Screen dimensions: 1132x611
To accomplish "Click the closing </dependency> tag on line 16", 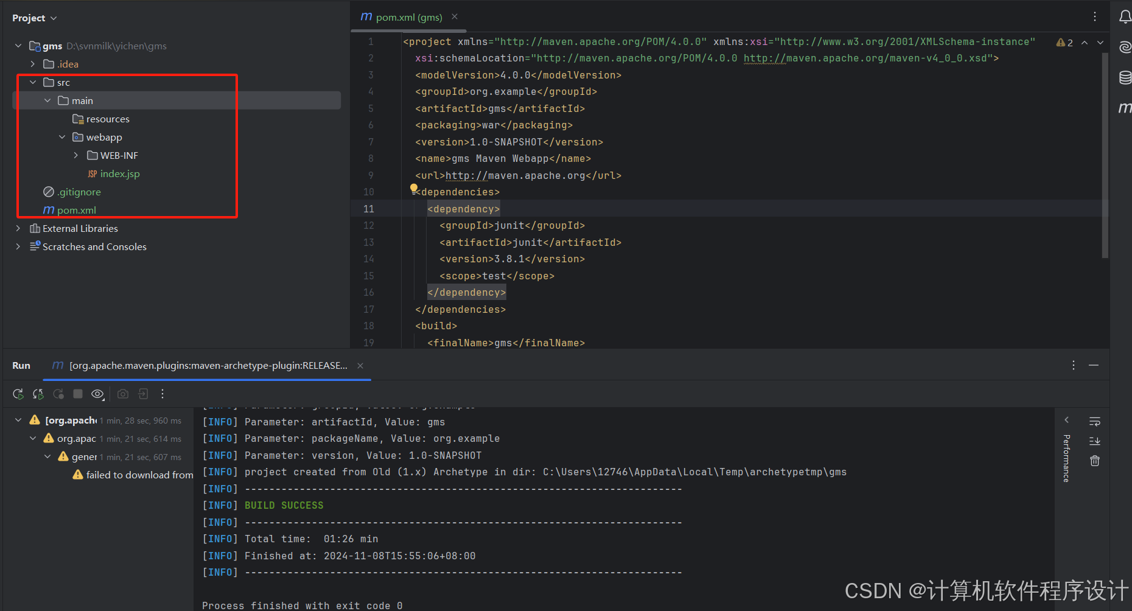I will pyautogui.click(x=467, y=293).
